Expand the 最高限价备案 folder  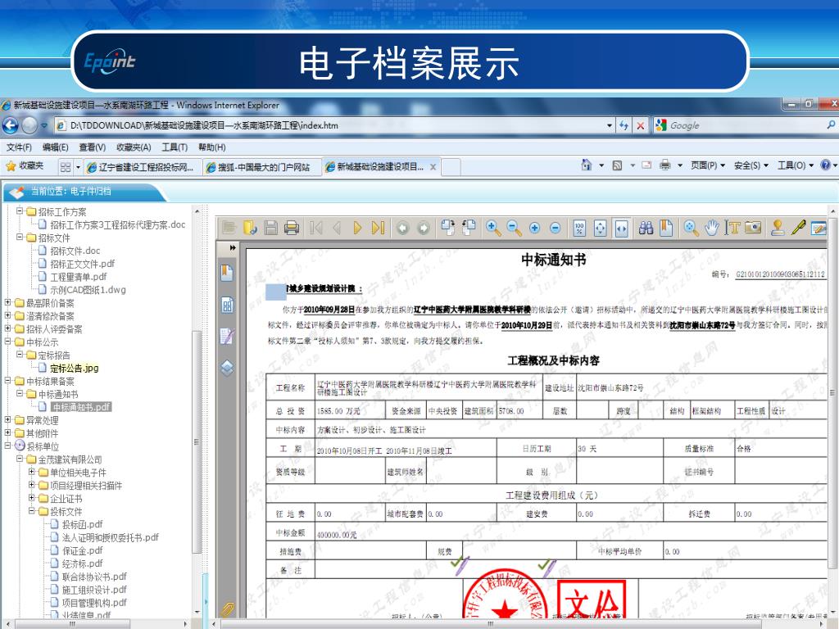8,302
